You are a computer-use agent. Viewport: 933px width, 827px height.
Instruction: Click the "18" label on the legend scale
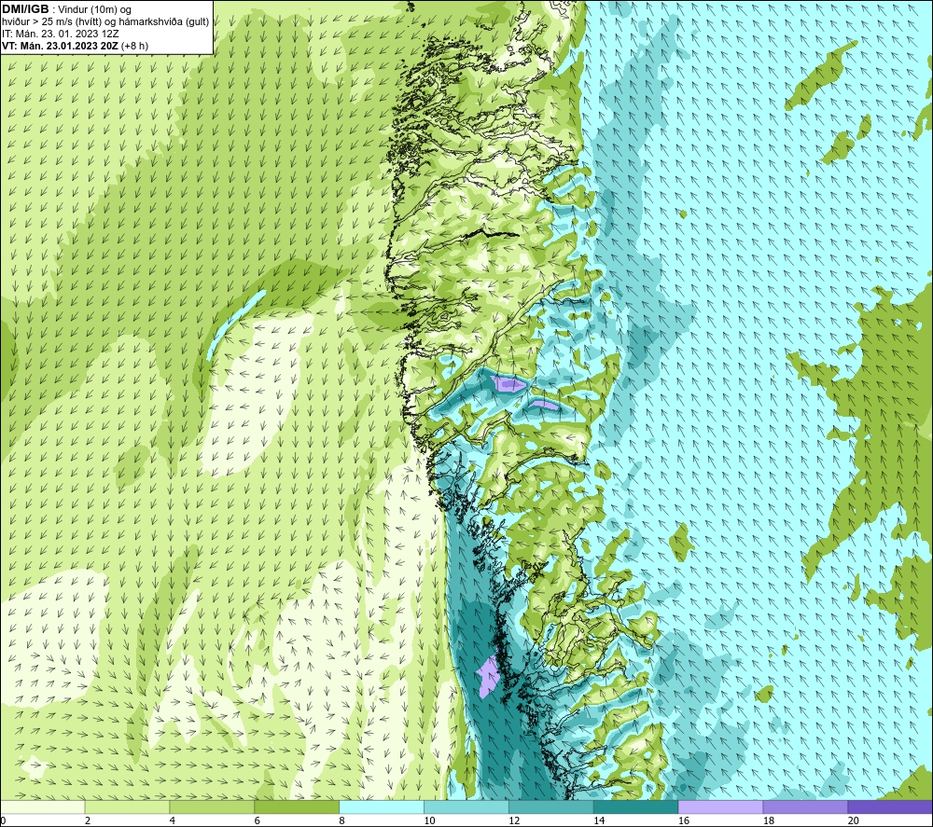769,821
